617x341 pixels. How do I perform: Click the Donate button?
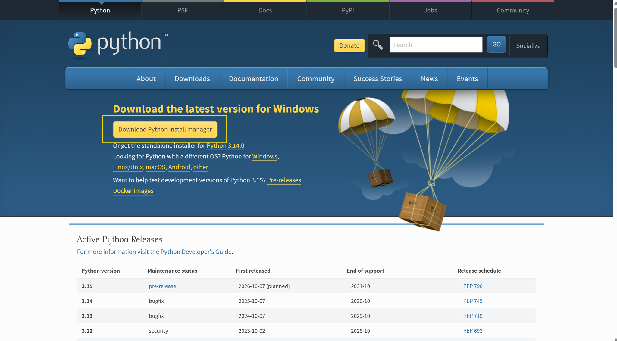(x=349, y=45)
